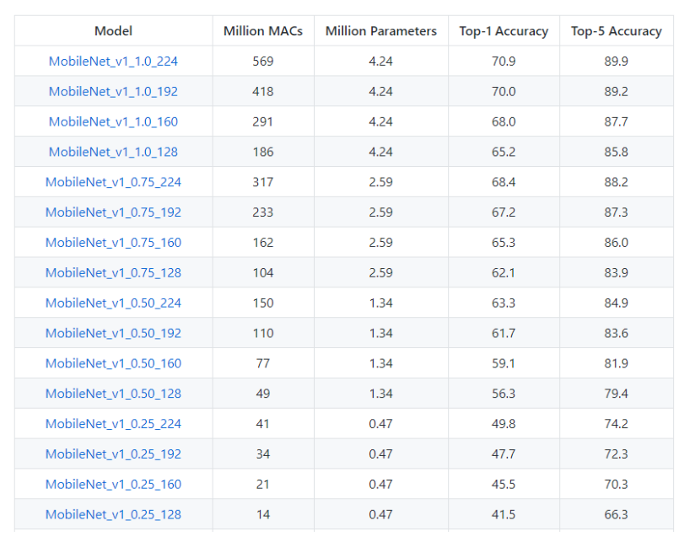Viewport: 690px width, 542px height.
Task: Follow the MobileNet_v1_0.75_224 link
Action: pos(113,182)
